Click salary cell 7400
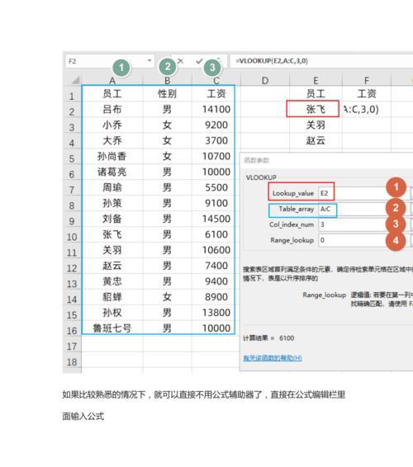 (216, 266)
